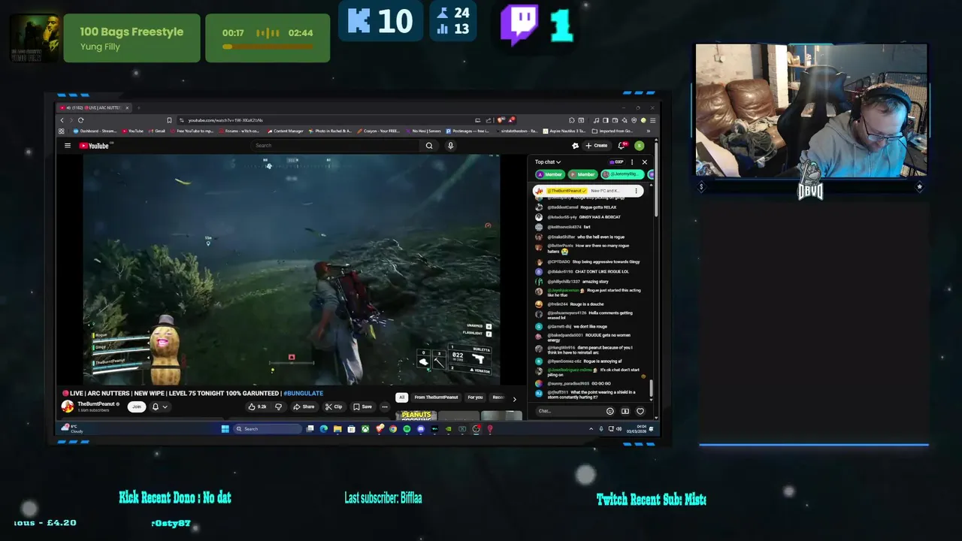Click the Clip button
This screenshot has width=962, height=541.
click(x=334, y=407)
